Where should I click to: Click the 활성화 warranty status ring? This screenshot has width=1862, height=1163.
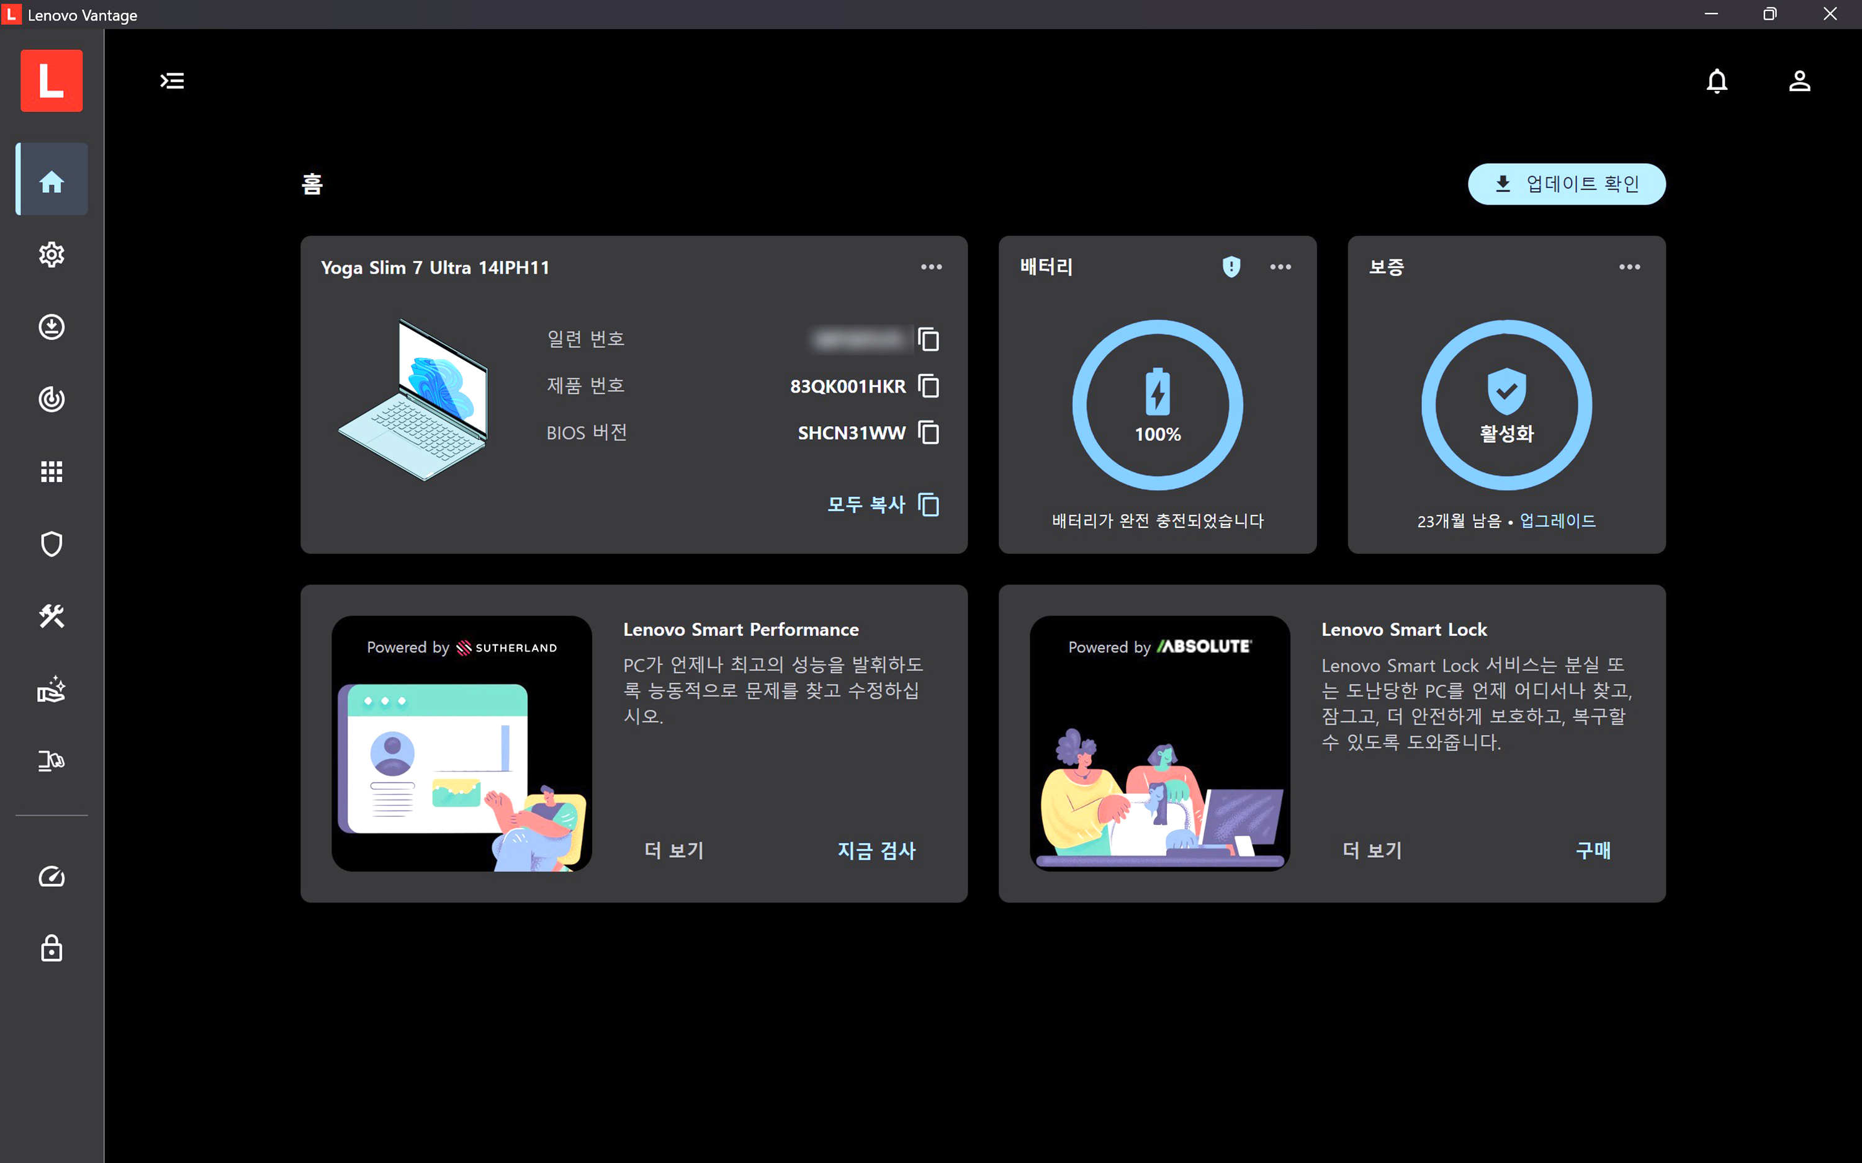coord(1506,406)
